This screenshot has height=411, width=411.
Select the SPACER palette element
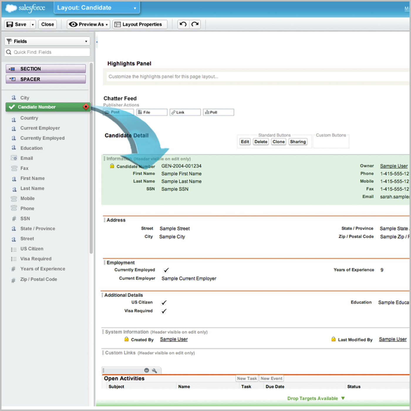46,79
